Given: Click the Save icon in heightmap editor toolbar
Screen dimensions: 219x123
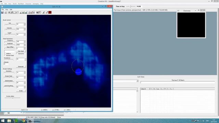Looking at the screenshot, I should [x=2, y=12].
